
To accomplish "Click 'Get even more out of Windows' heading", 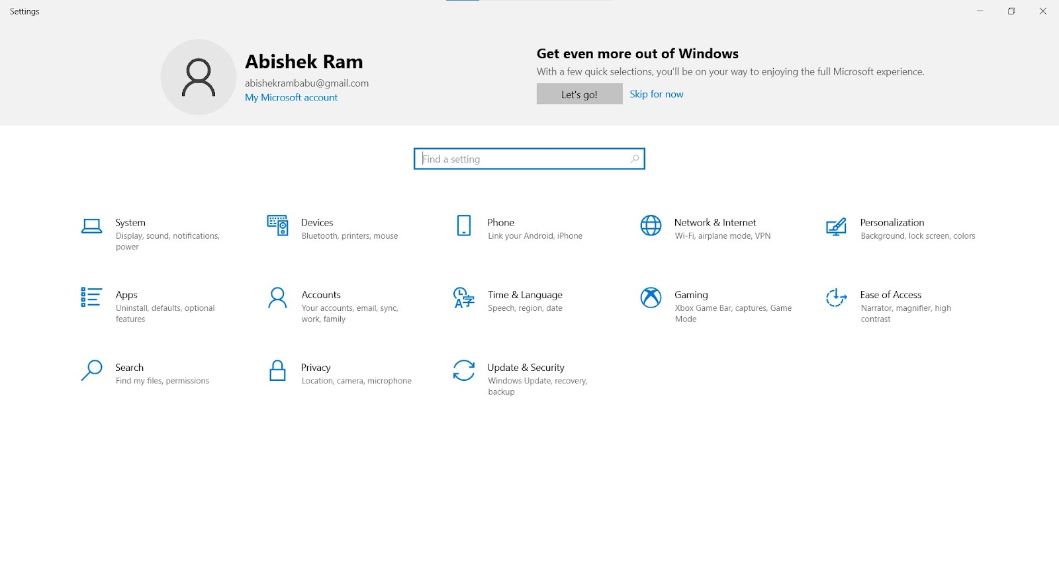I will click(x=637, y=54).
